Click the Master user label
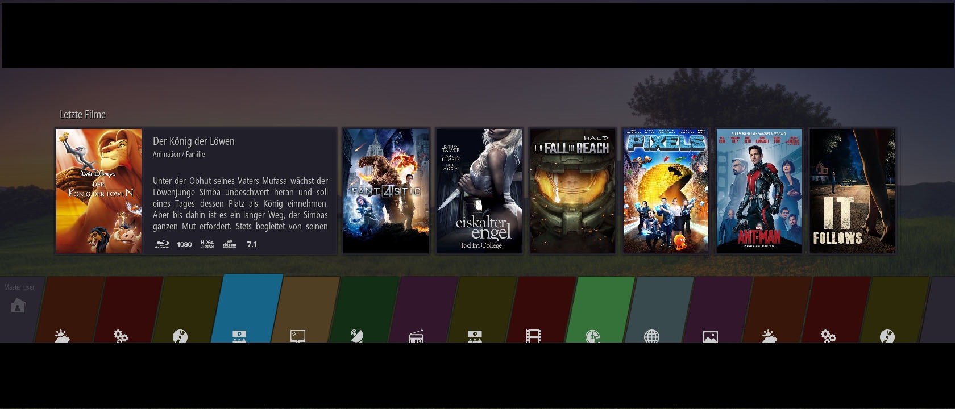Viewport: 955px width, 409px height. click(x=19, y=287)
